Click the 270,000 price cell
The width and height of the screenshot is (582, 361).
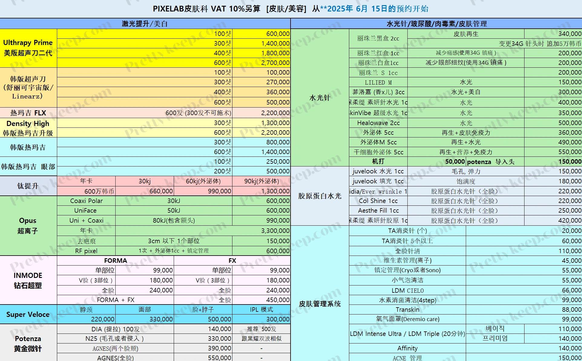point(261,82)
